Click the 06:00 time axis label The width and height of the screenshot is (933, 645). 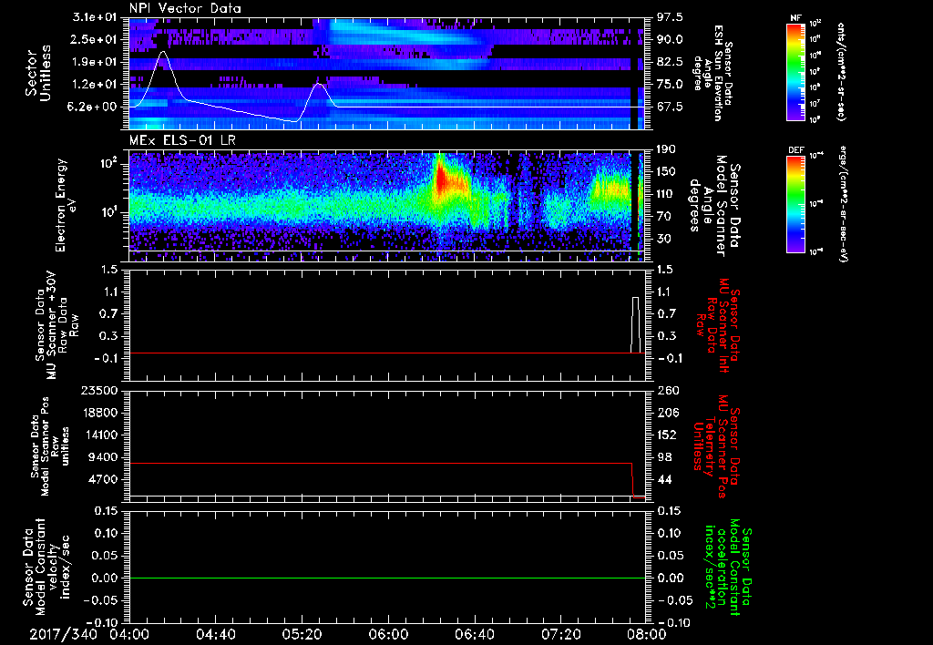[x=388, y=634]
